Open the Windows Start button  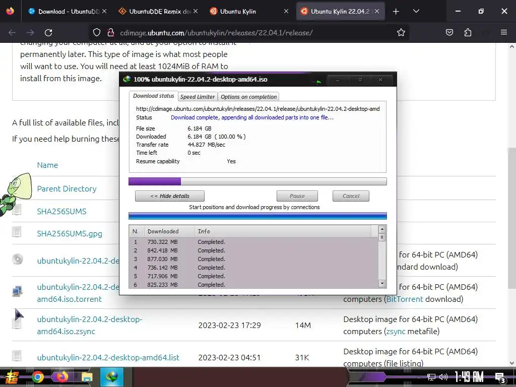click(x=12, y=377)
